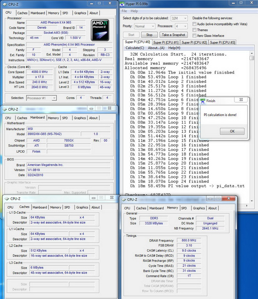
Task: Click the AMD Phenom II processor logo
Action: point(100,30)
